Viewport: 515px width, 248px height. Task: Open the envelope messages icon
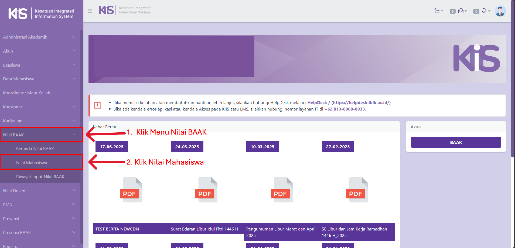[462, 11]
